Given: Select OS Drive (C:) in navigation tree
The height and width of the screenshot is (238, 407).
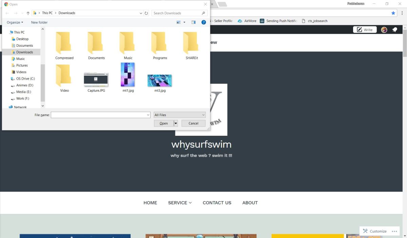Looking at the screenshot, I should pyautogui.click(x=25, y=79).
